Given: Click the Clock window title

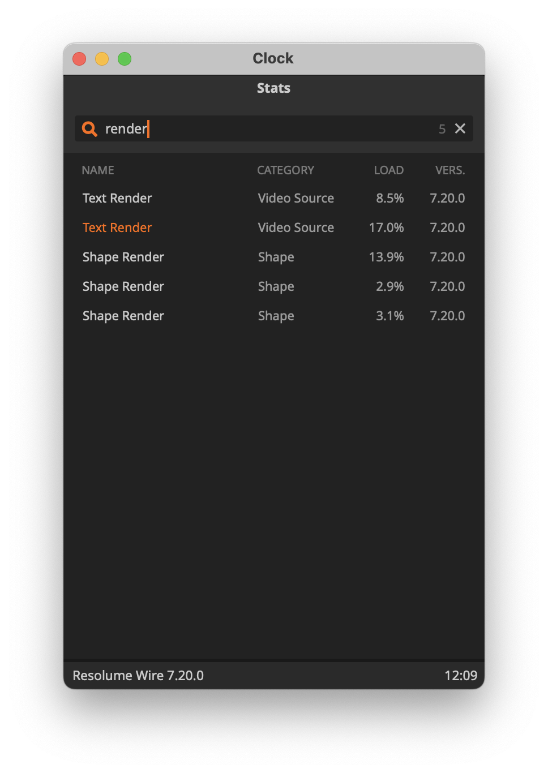Looking at the screenshot, I should (x=273, y=58).
